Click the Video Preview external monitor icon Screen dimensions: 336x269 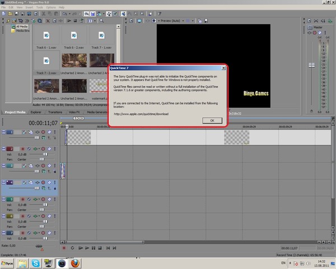(139, 21)
